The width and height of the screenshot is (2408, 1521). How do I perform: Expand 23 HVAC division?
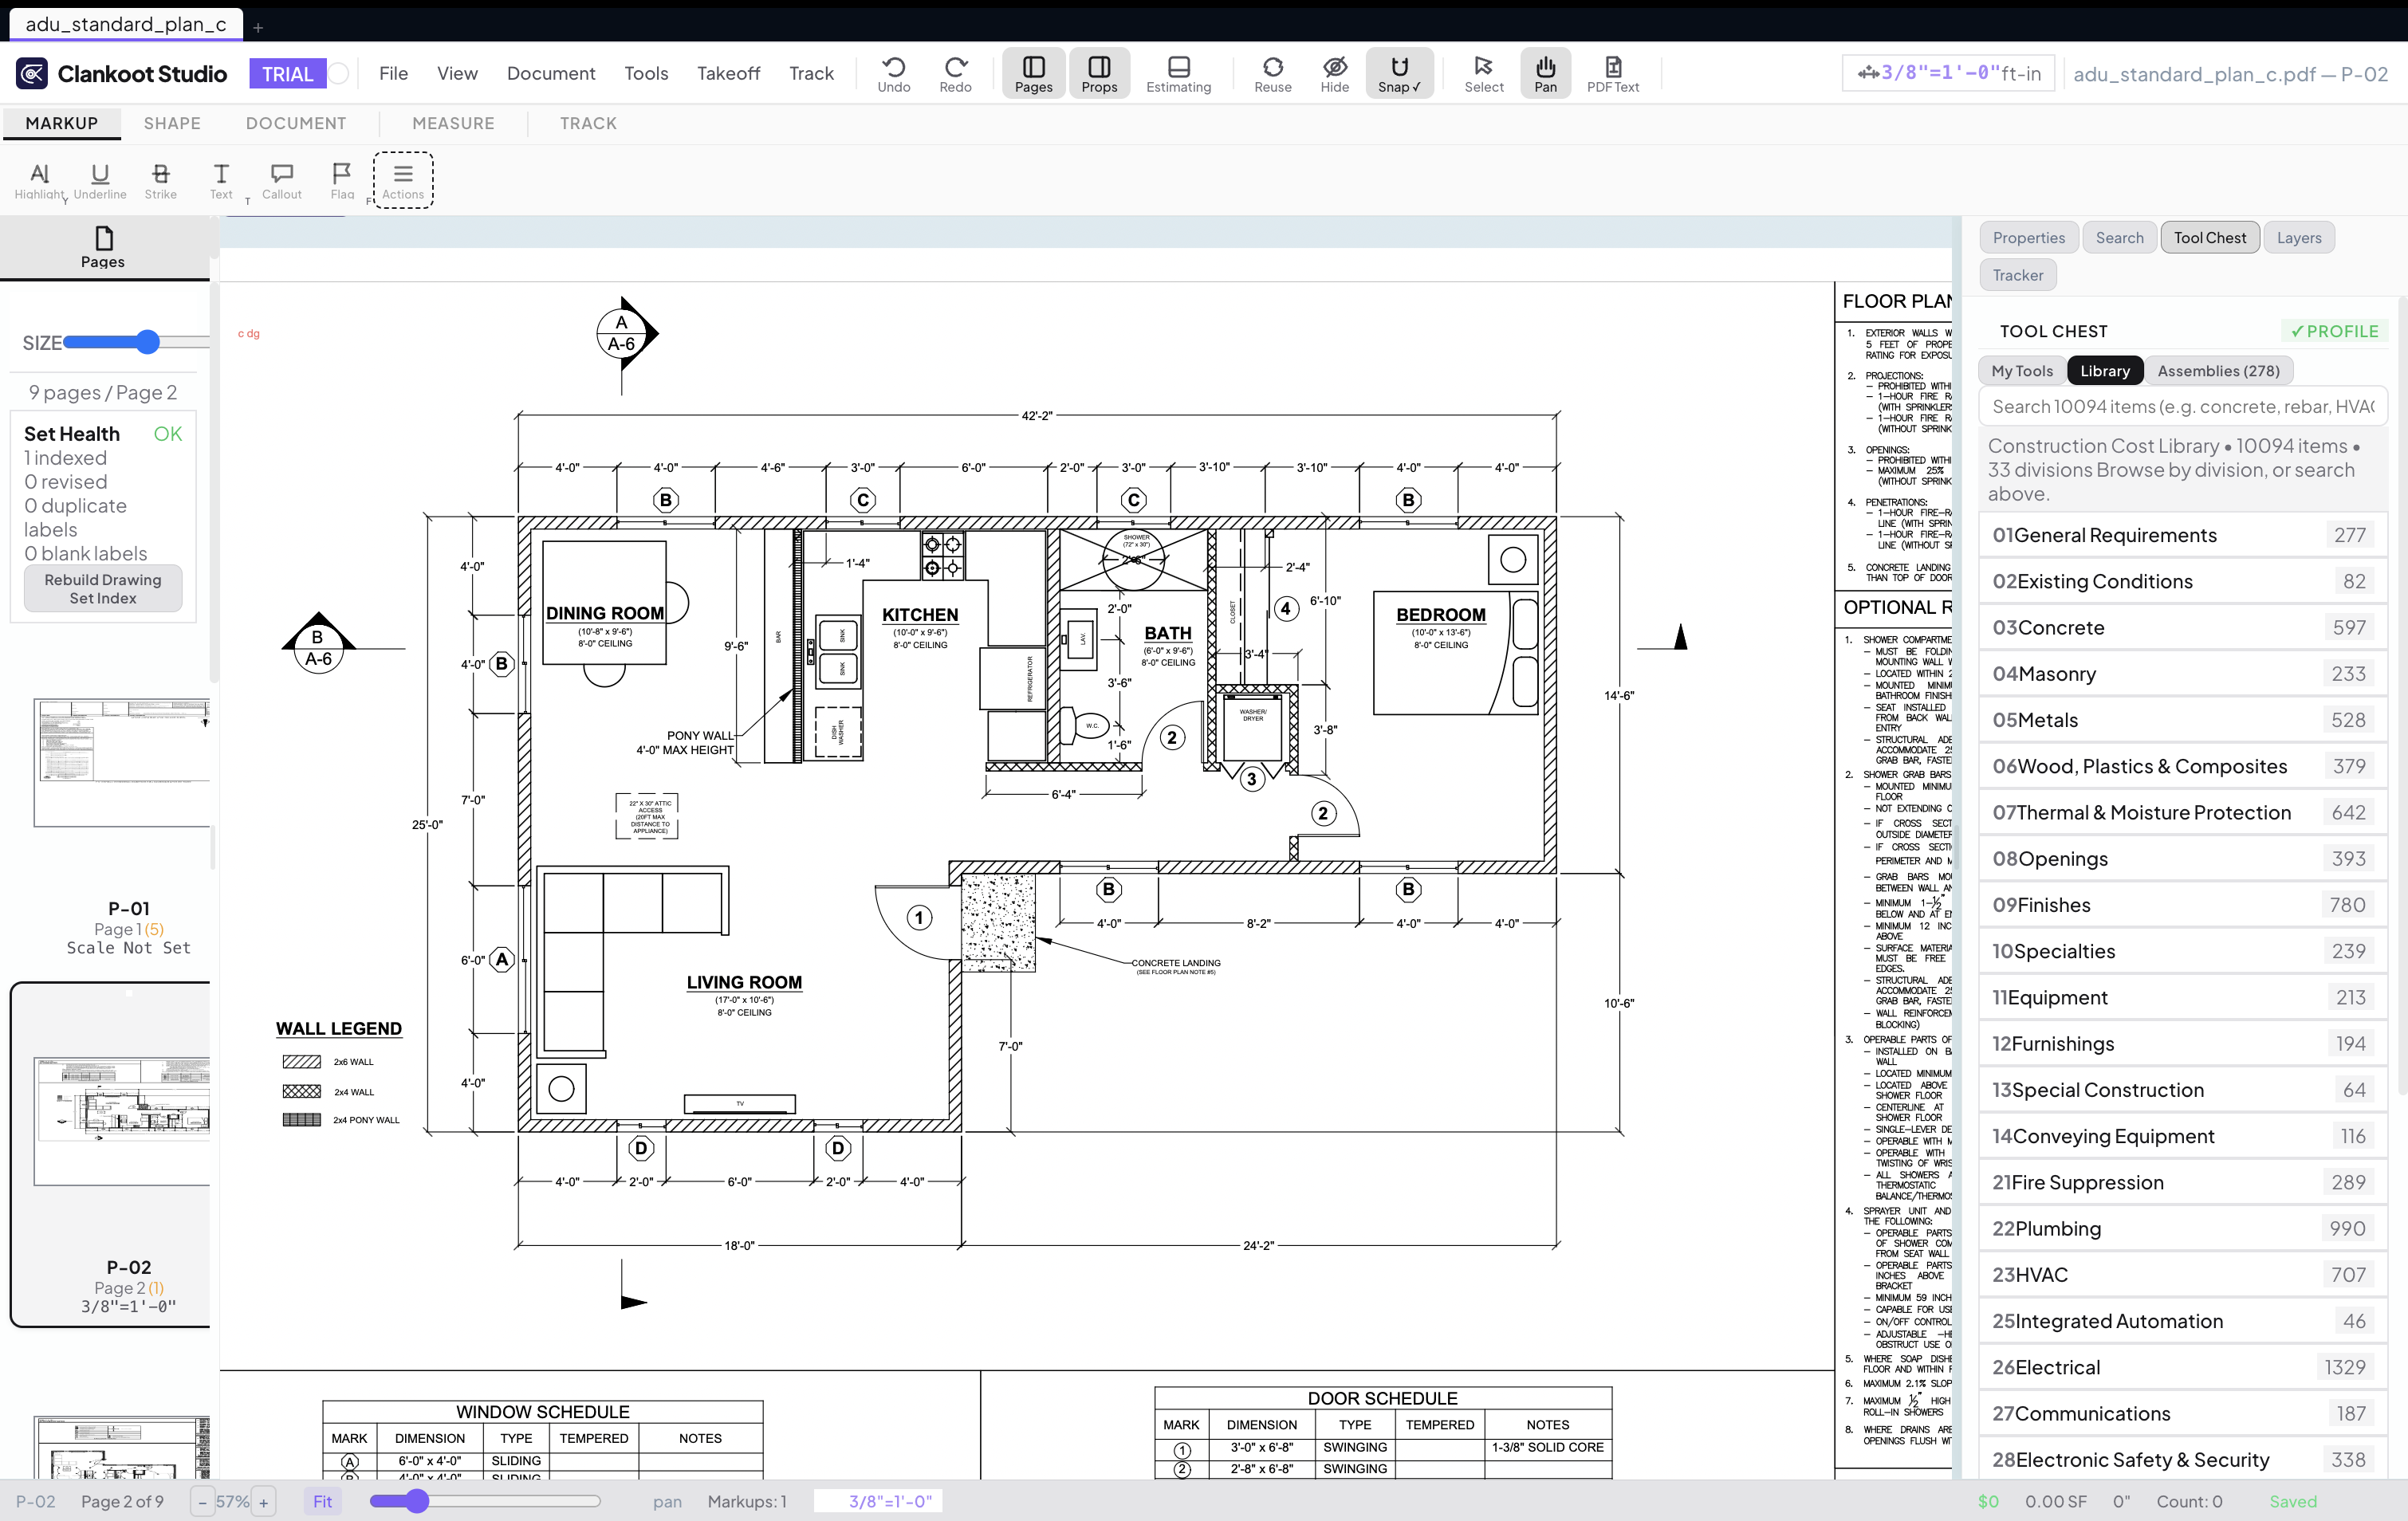point(2182,1274)
